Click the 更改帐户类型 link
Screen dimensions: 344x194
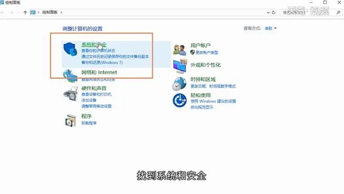click(206, 52)
